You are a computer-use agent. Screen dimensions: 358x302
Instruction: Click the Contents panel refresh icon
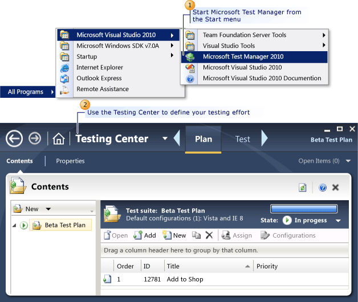click(x=303, y=188)
